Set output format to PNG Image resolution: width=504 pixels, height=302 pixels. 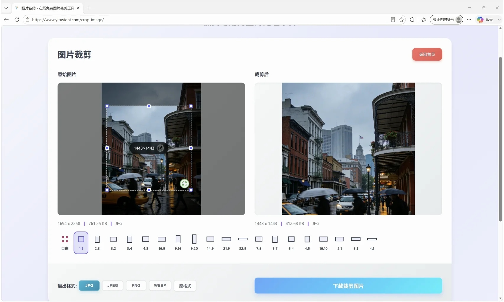[136, 285]
